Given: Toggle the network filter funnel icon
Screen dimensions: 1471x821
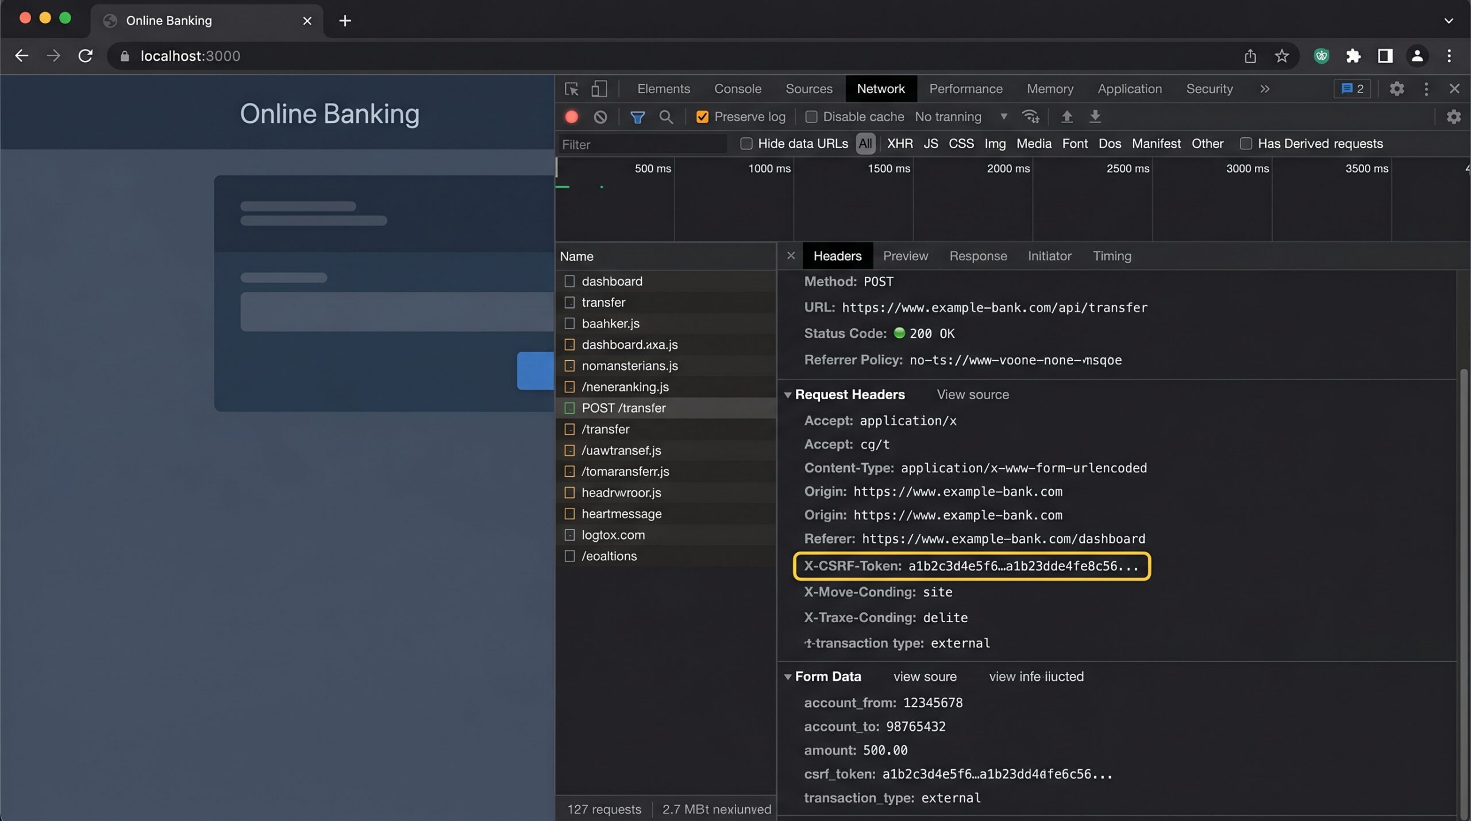Looking at the screenshot, I should pos(637,117).
